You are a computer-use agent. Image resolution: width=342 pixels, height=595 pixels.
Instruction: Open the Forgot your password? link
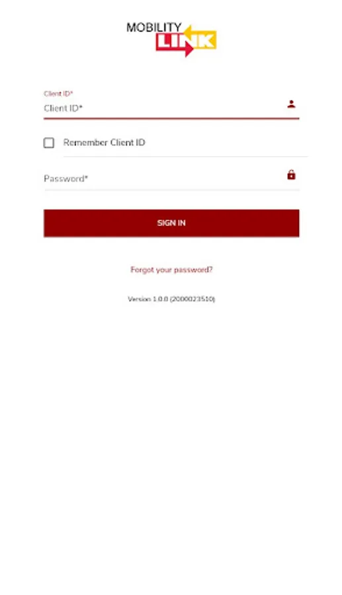coord(171,270)
